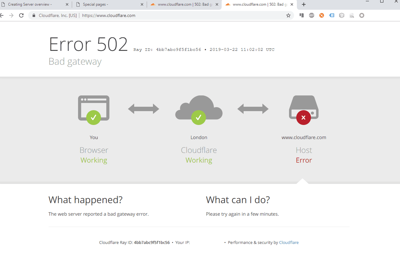This screenshot has height=259, width=400.
Task: Bookmark the page with the star icon
Action: (288, 15)
